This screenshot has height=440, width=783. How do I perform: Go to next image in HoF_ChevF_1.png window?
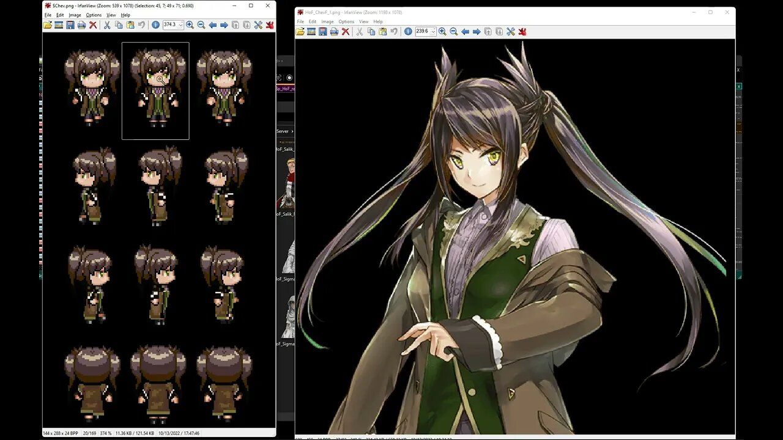coord(477,31)
